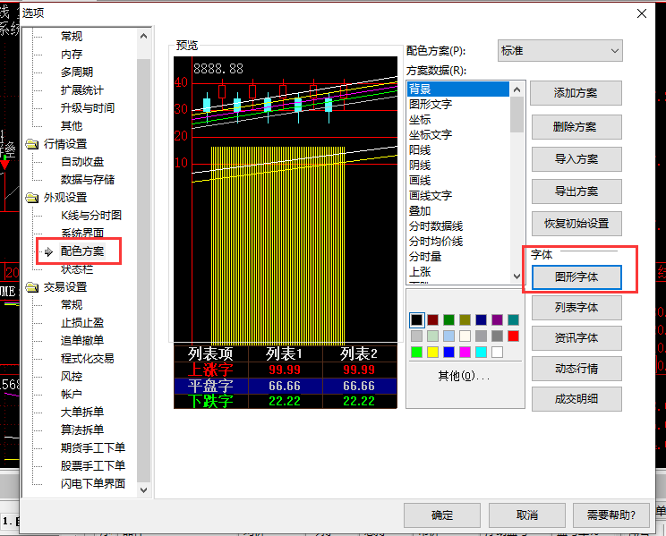Select 常规 under the top tree section
666x536 pixels.
(x=72, y=37)
